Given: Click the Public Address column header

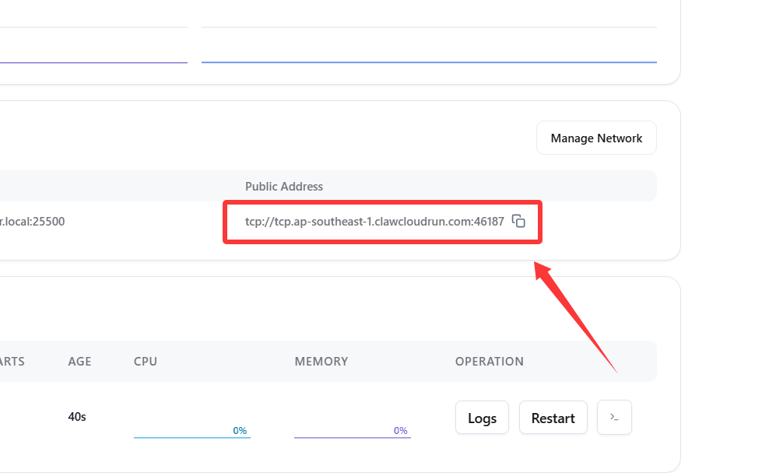Looking at the screenshot, I should pyautogui.click(x=283, y=187).
